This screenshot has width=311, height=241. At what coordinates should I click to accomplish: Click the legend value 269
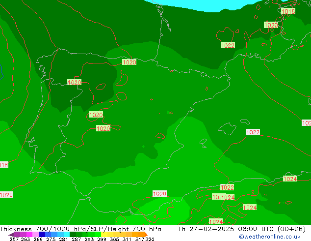38,239
